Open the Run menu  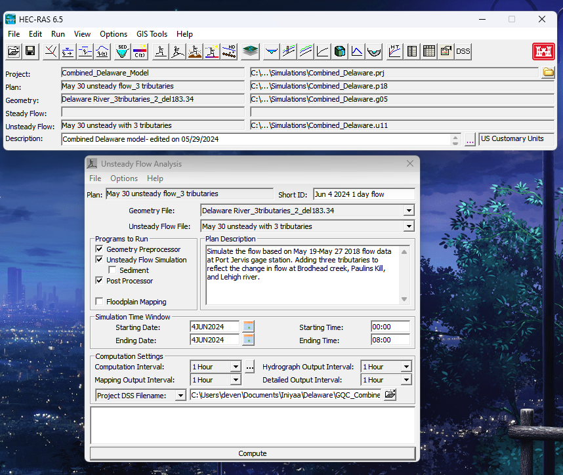point(58,33)
